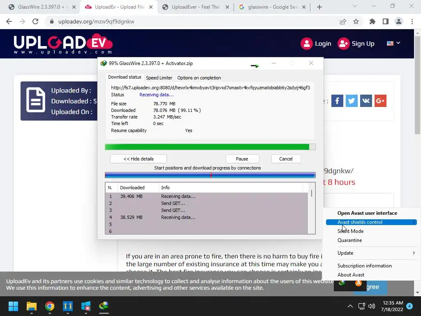The height and width of the screenshot is (316, 421).
Task: Click the orange Avast tray icon
Action: pos(359,283)
